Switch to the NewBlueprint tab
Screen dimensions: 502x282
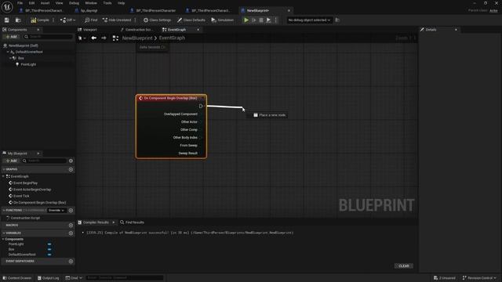[x=258, y=10]
